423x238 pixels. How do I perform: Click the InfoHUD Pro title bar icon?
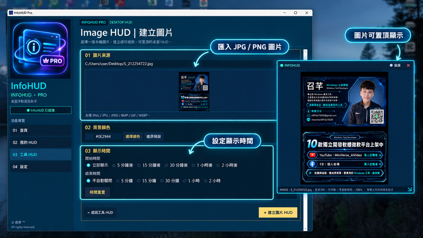[11, 12]
